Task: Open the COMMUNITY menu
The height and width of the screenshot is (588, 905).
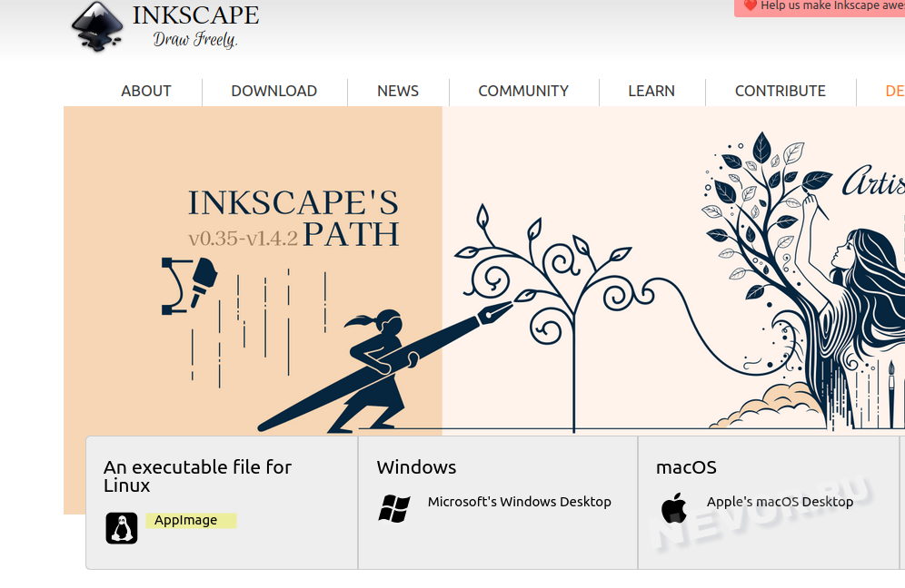Action: 523,91
